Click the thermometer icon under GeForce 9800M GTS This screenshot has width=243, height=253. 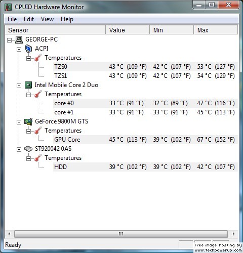[x=38, y=131]
